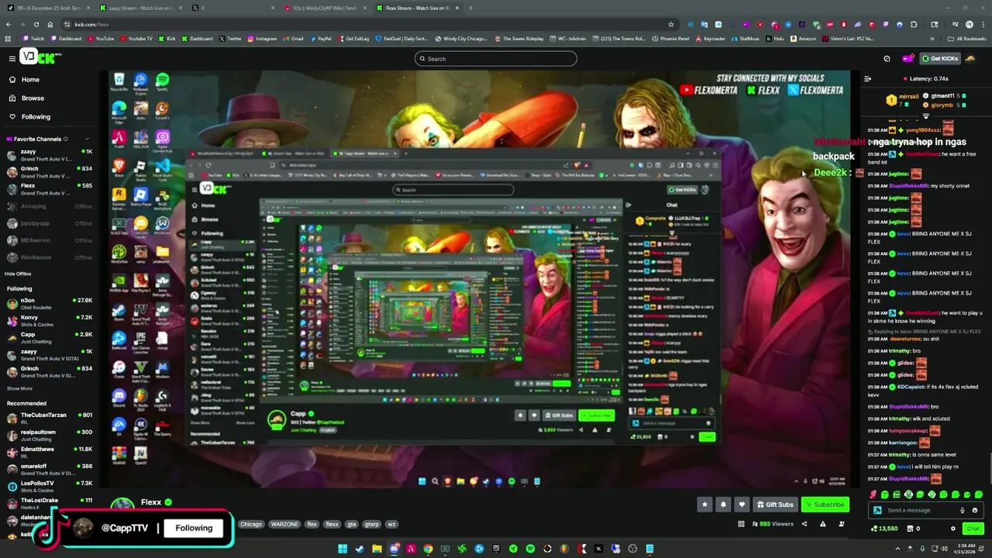Select the WARZONE stream tag
The width and height of the screenshot is (992, 558).
284,525
